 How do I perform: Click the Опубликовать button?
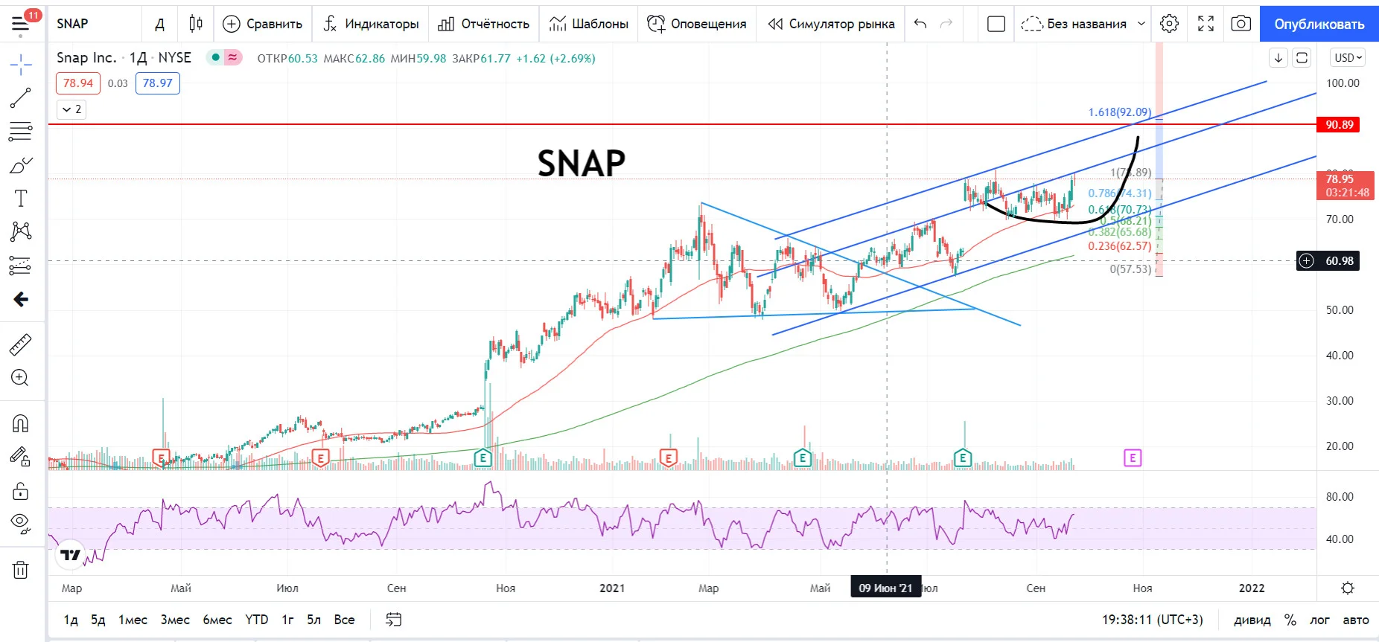click(x=1319, y=24)
